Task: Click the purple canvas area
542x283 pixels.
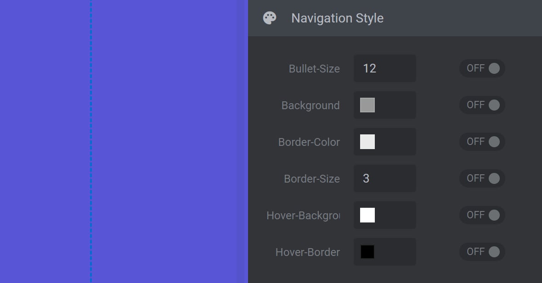Action: [x=169, y=141]
